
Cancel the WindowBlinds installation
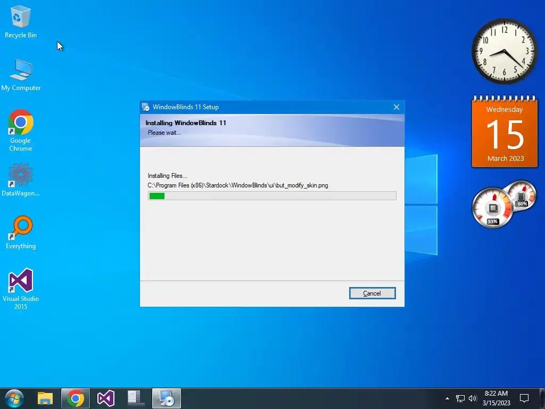click(372, 293)
